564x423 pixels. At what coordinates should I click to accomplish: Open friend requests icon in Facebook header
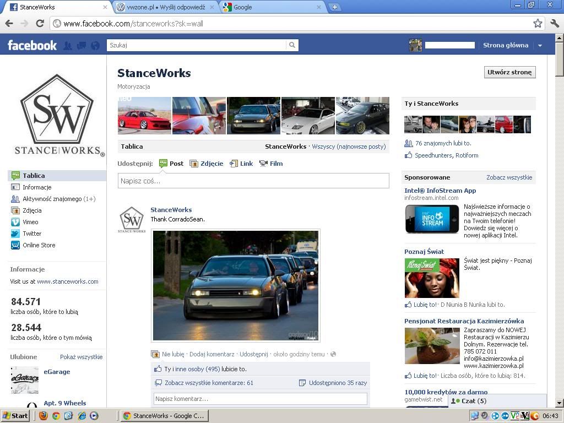point(68,46)
